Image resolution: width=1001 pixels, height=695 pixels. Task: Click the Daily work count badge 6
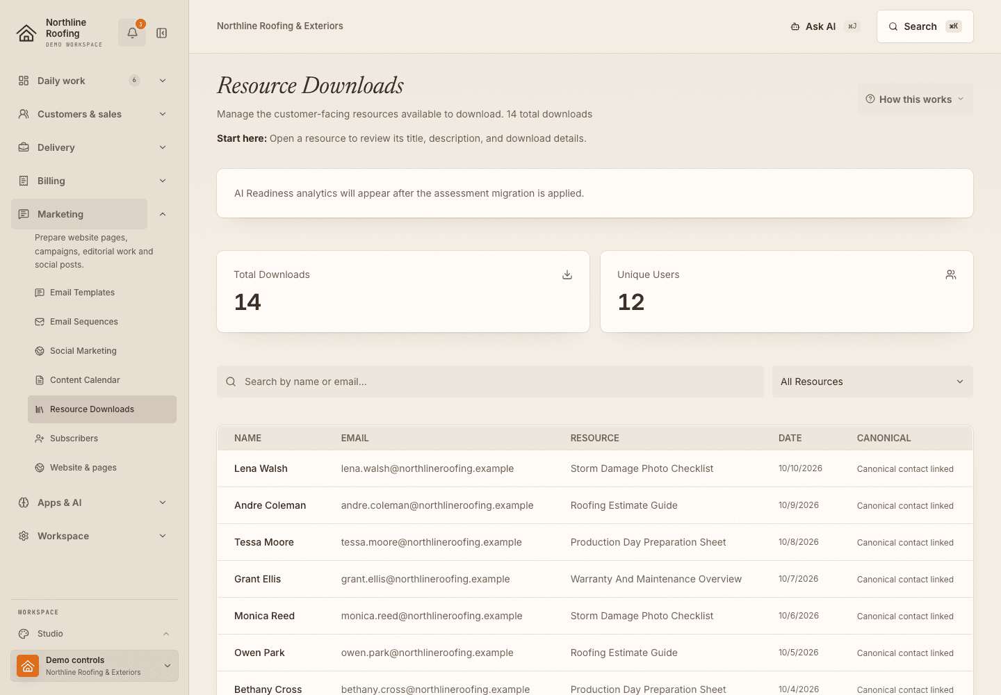[x=134, y=81]
